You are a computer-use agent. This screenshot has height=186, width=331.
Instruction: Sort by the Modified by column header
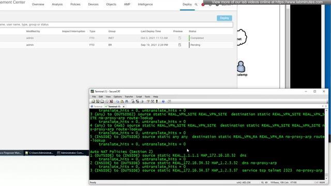[x=33, y=32]
